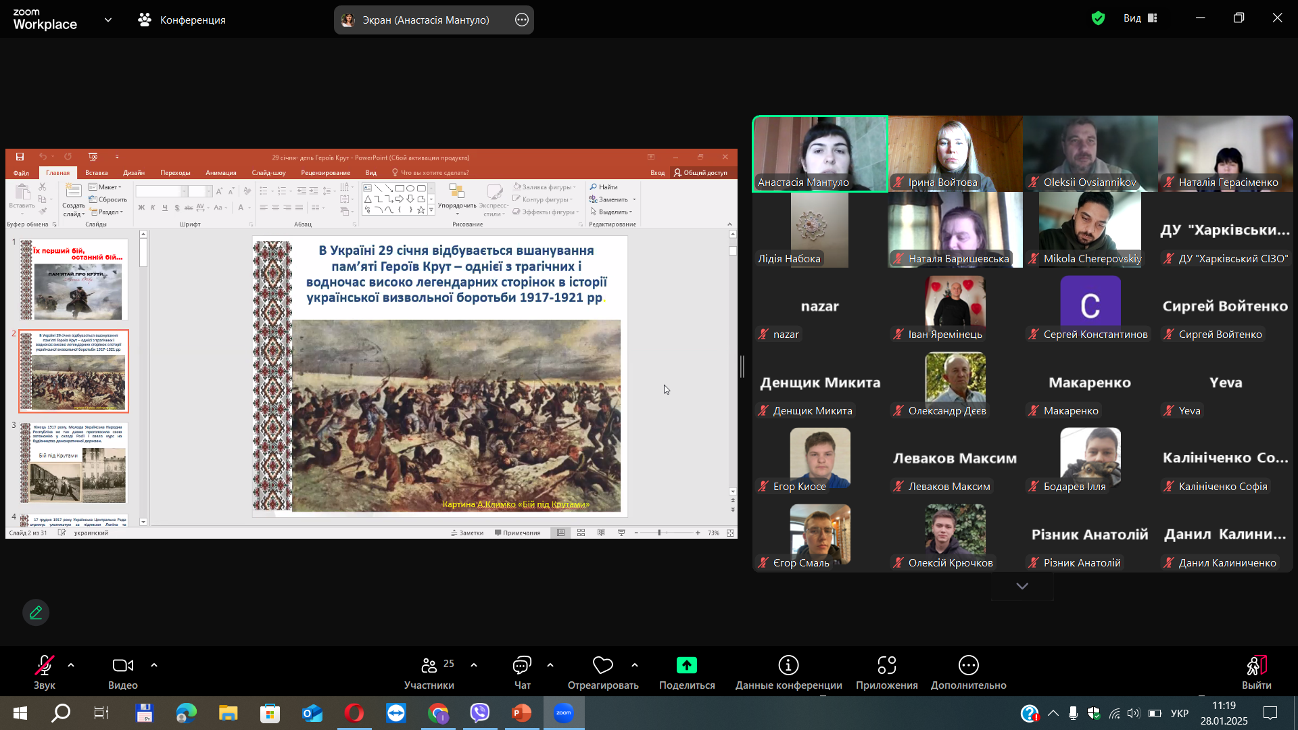1298x730 pixels.
Task: Click the Вход sign-in link
Action: [657, 172]
